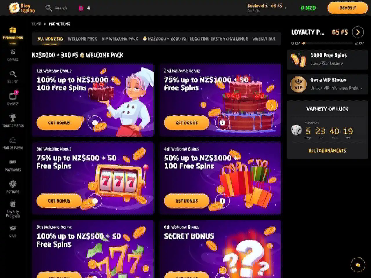The height and width of the screenshot is (278, 371).
Task: Show info for 4th Welcome Bonus
Action: click(222, 201)
